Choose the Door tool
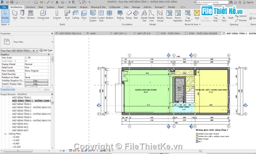Image resolution: width=256 pixels, height=154 pixels. (x=22, y=15)
